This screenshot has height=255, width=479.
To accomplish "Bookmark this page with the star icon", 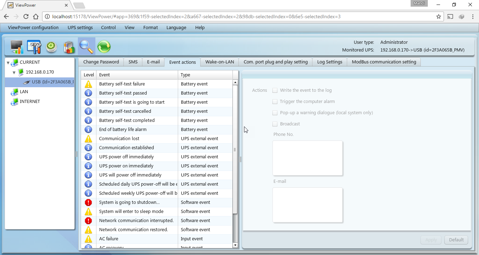I will (438, 16).
